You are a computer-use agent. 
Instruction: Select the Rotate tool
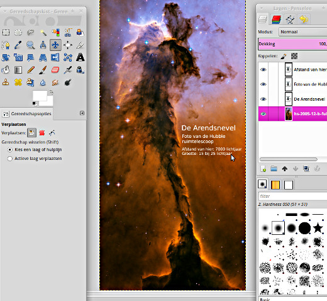pyautogui.click(x=6, y=57)
